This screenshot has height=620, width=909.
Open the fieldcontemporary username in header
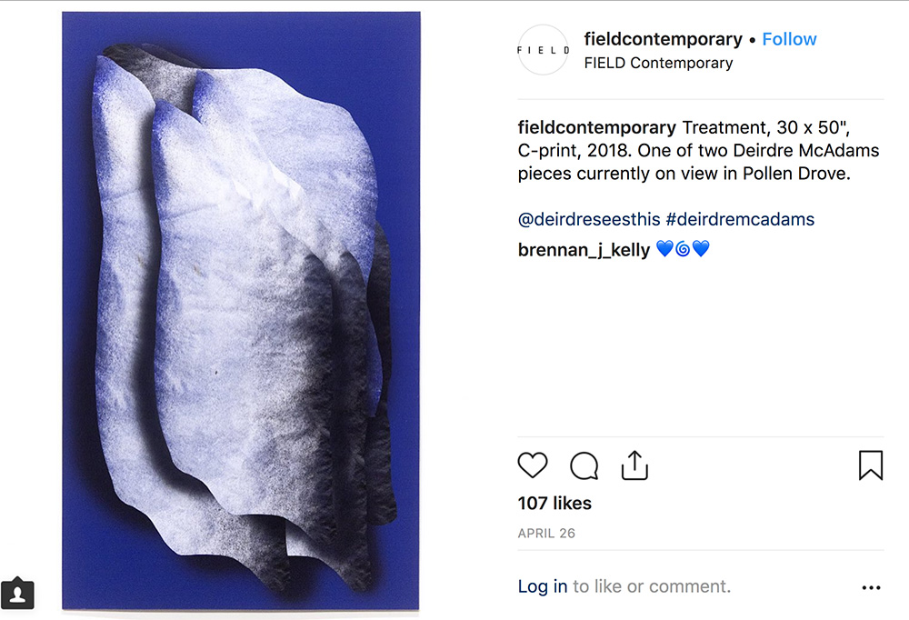click(663, 39)
